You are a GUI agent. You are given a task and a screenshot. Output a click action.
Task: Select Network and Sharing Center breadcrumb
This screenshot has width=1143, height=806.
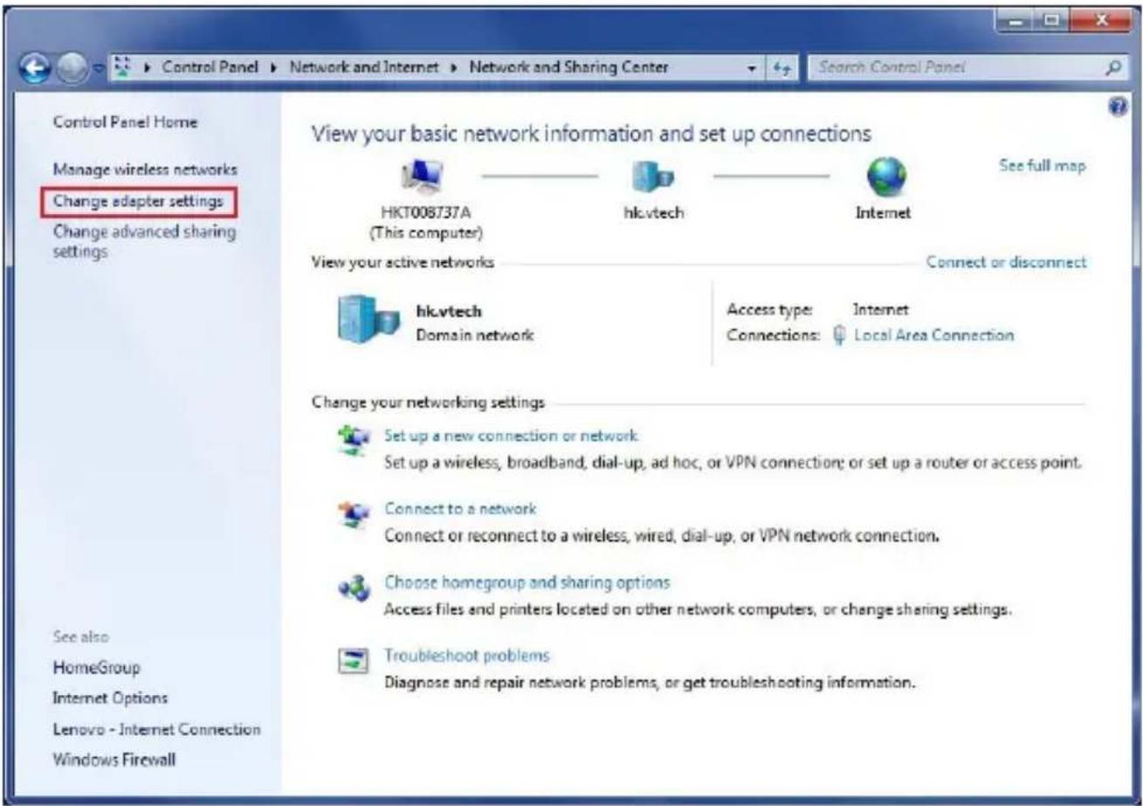pyautogui.click(x=569, y=67)
